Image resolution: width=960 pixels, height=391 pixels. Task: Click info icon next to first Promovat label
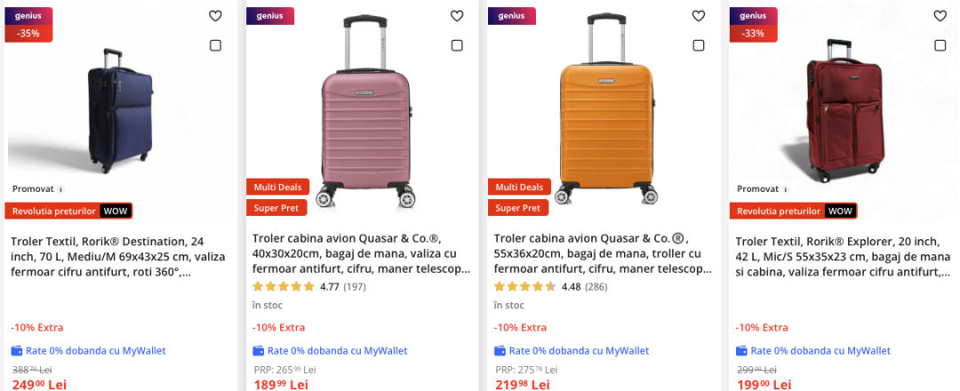tap(60, 189)
